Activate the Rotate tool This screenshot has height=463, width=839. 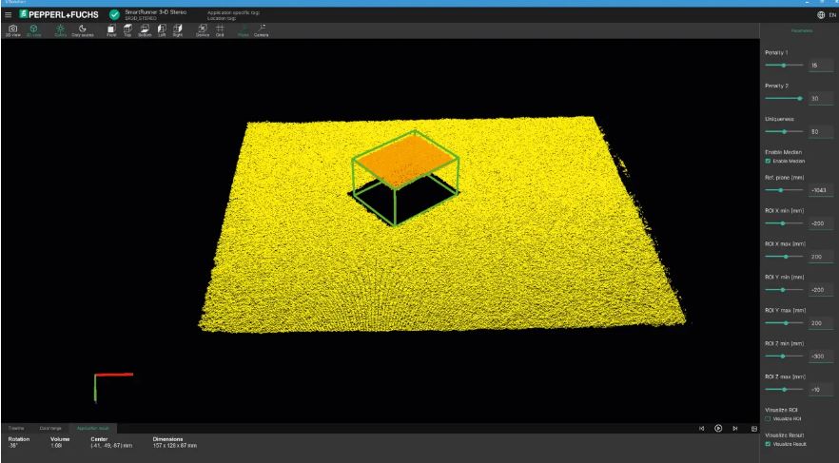244,30
